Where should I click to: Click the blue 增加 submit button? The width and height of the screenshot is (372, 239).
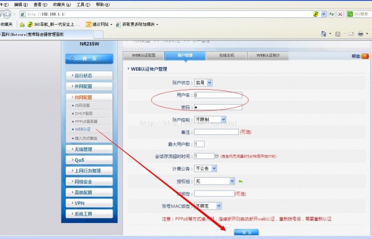[x=246, y=232]
